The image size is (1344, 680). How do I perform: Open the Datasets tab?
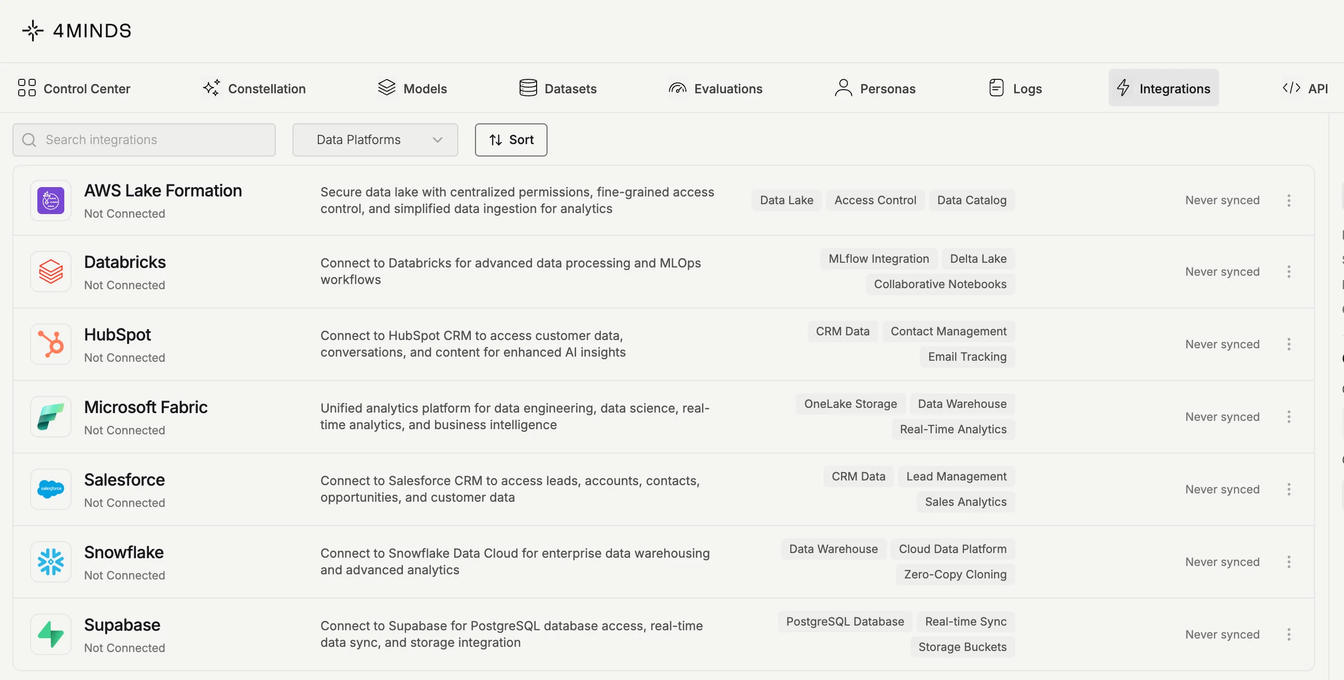pyautogui.click(x=558, y=88)
